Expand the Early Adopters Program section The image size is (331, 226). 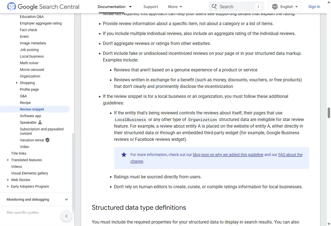pyautogui.click(x=8, y=186)
